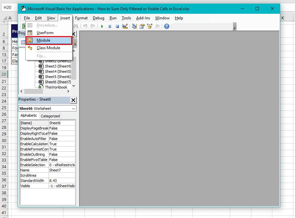295x218 pixels.
Task: Run the macro with the Run button
Action: [x=102, y=26]
